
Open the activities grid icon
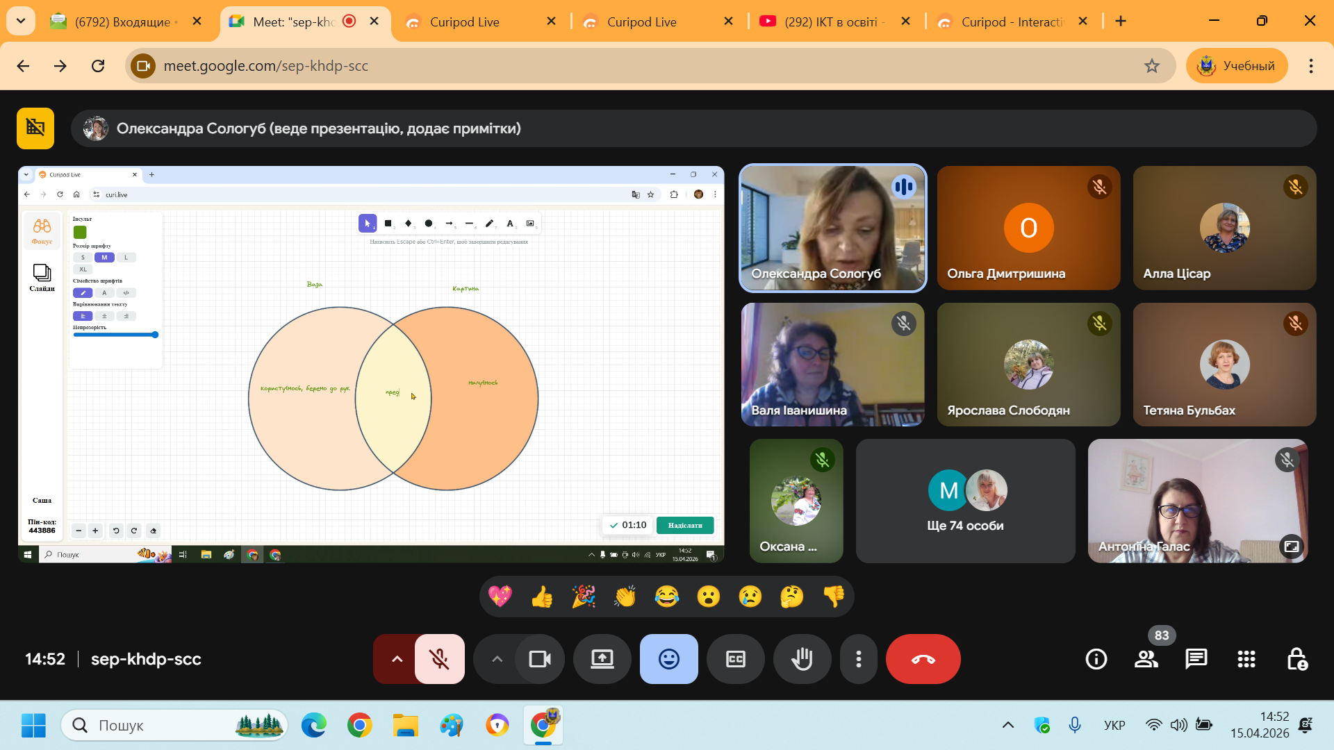coord(1246,659)
